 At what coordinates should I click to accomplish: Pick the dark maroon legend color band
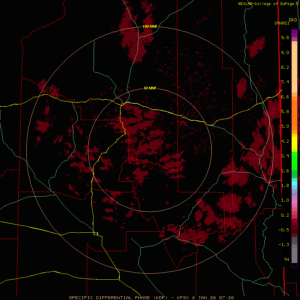coord(294,228)
